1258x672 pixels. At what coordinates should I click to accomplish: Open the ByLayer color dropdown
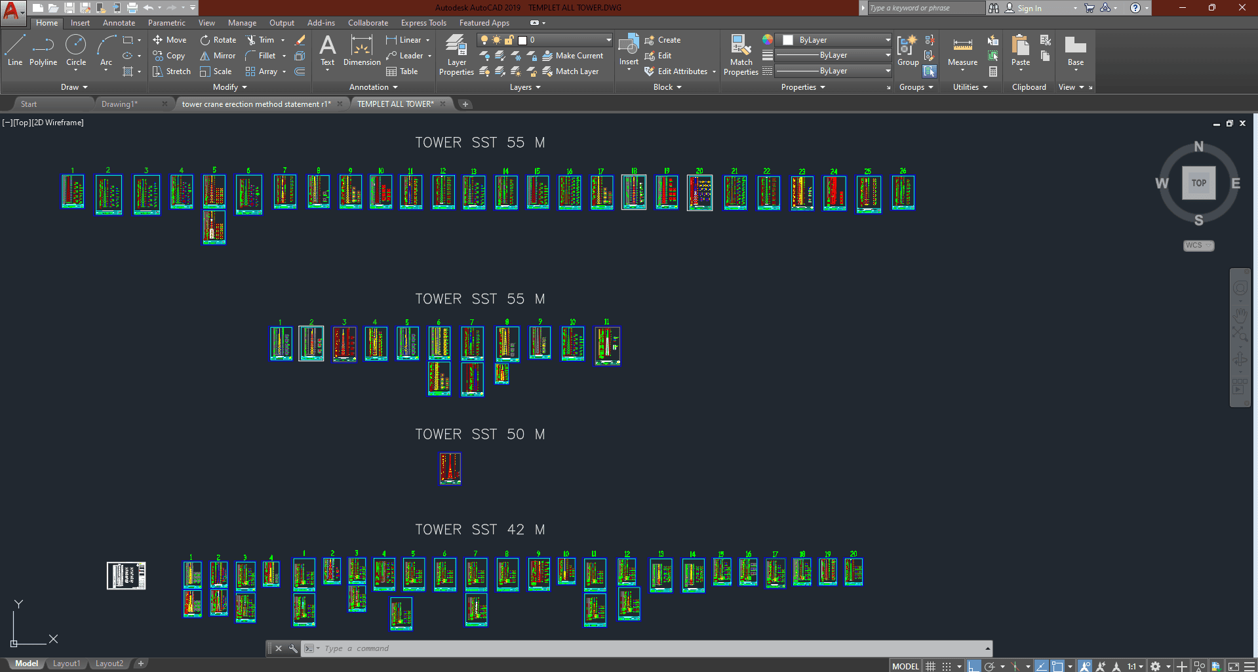pos(888,40)
